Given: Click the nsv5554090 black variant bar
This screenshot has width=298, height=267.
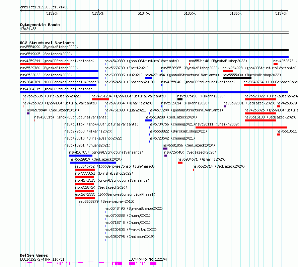Looking at the screenshot, I should pyautogui.click(x=154, y=50).
